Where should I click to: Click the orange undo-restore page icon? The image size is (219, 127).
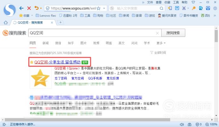37,8
